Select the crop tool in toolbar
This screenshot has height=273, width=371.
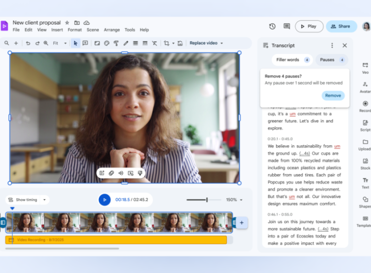tap(166, 43)
